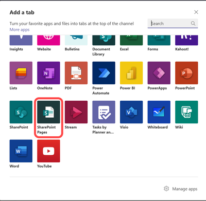This screenshot has height=201, width=206.
Task: Add a PowerPoint tab
Action: [186, 73]
